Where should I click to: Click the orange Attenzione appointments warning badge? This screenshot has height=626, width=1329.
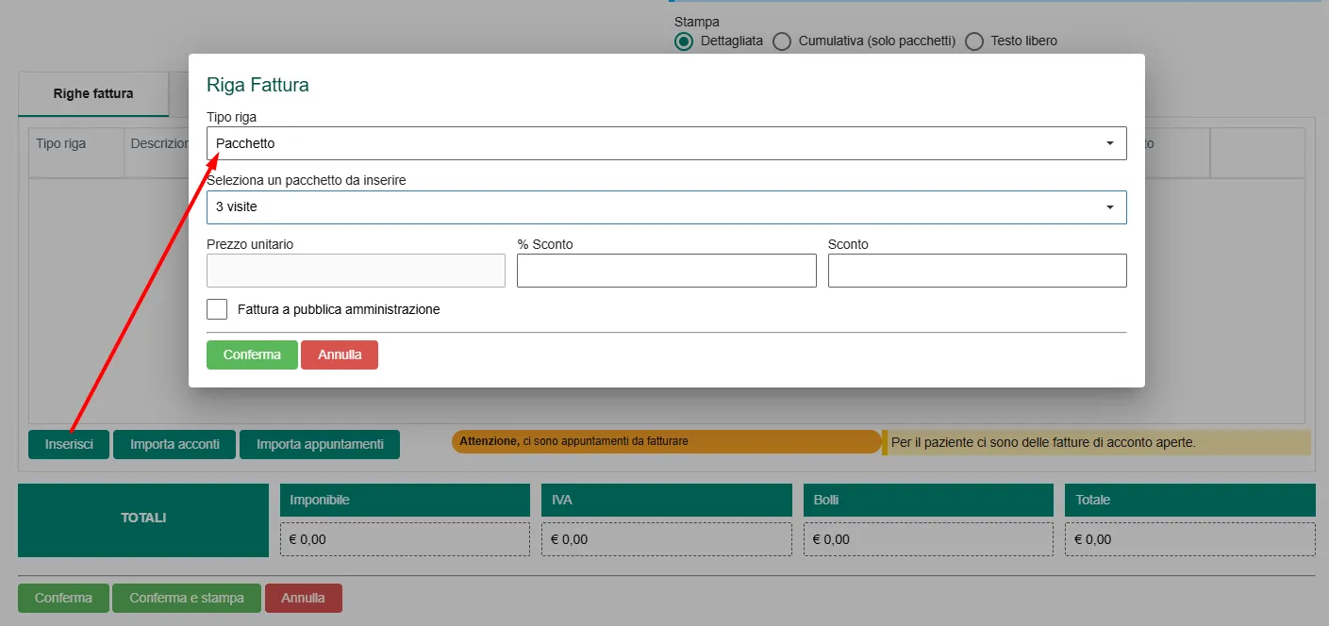click(666, 441)
